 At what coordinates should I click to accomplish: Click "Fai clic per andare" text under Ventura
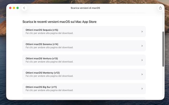click(x=35, y=62)
